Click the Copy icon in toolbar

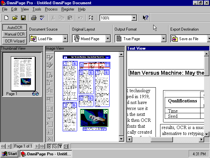pos(62,18)
